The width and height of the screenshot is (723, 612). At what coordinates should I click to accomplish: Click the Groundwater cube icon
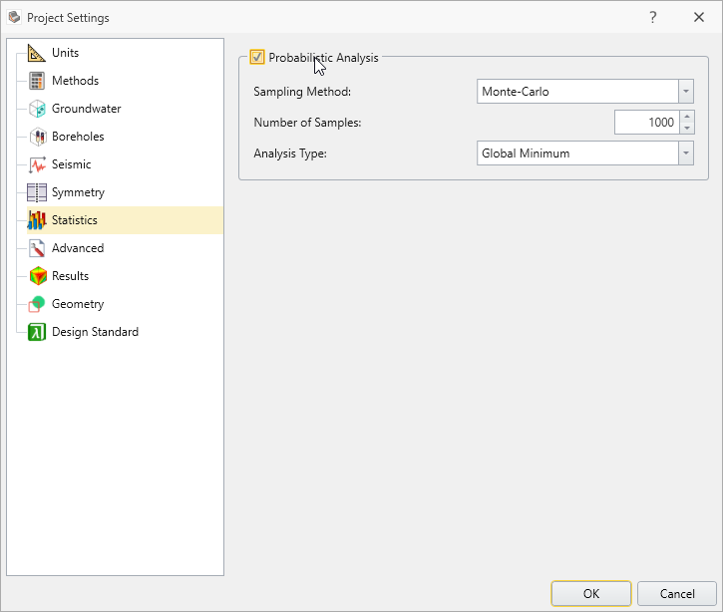click(x=37, y=109)
